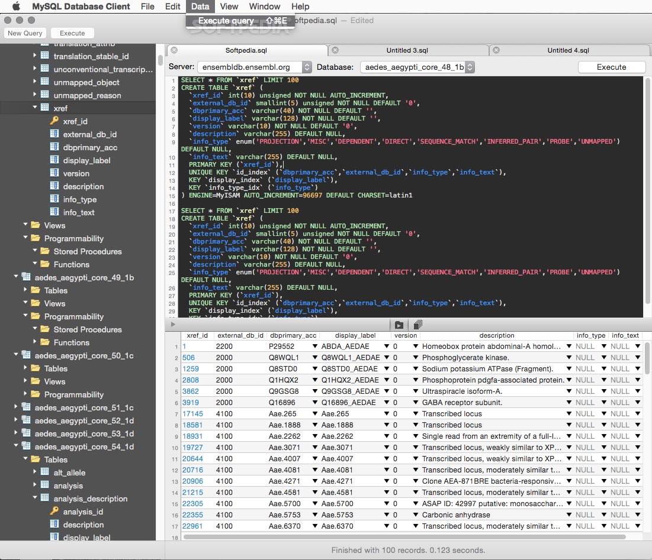Open the Window menu
This screenshot has height=560, width=652.
(x=265, y=7)
